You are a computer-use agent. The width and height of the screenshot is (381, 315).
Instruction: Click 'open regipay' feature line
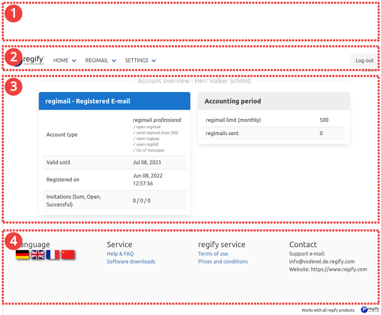click(146, 138)
